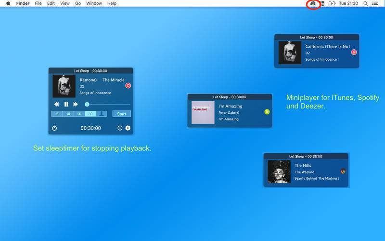Click 'Beauty Behind The Madness' album name
Image resolution: width=385 pixels, height=241 pixels.
317,178
